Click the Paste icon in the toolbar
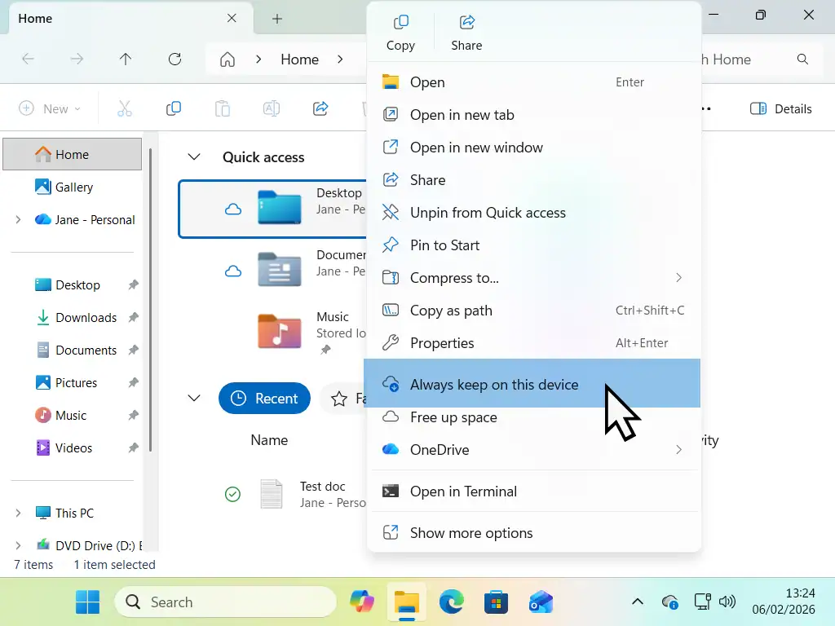 coord(223,108)
